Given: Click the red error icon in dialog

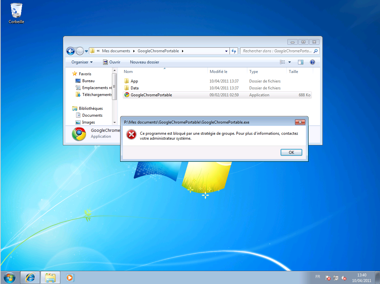Looking at the screenshot, I should click(131, 135).
